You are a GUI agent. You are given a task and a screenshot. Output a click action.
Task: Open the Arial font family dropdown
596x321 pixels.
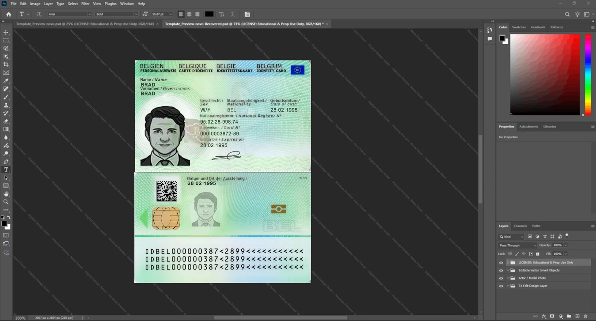pyautogui.click(x=69, y=14)
